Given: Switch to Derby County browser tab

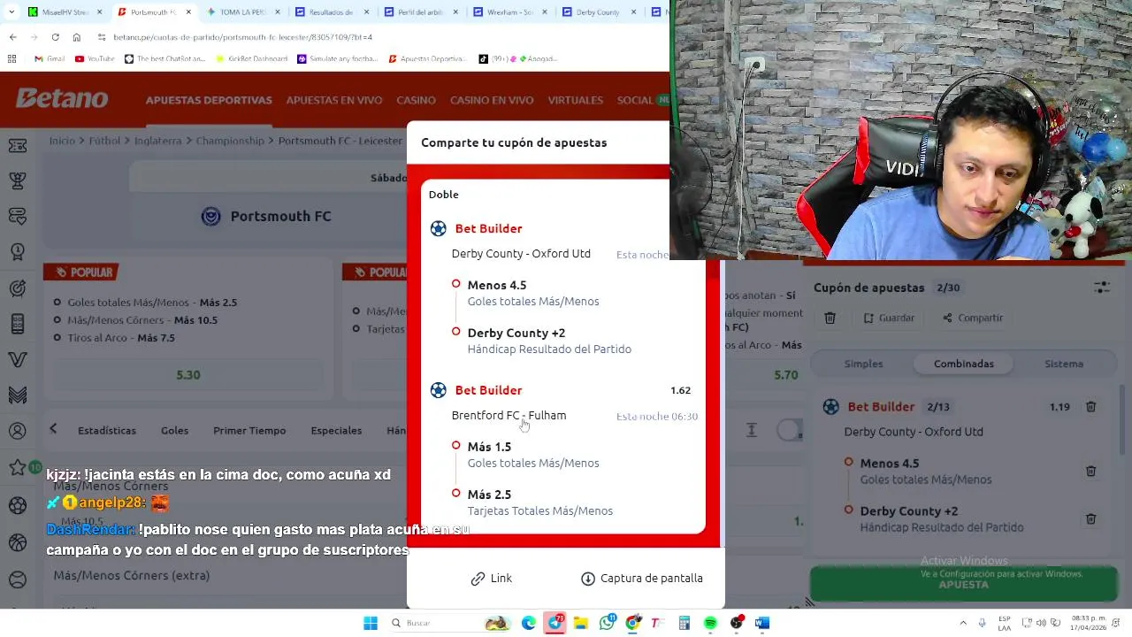Looking at the screenshot, I should coord(597,12).
